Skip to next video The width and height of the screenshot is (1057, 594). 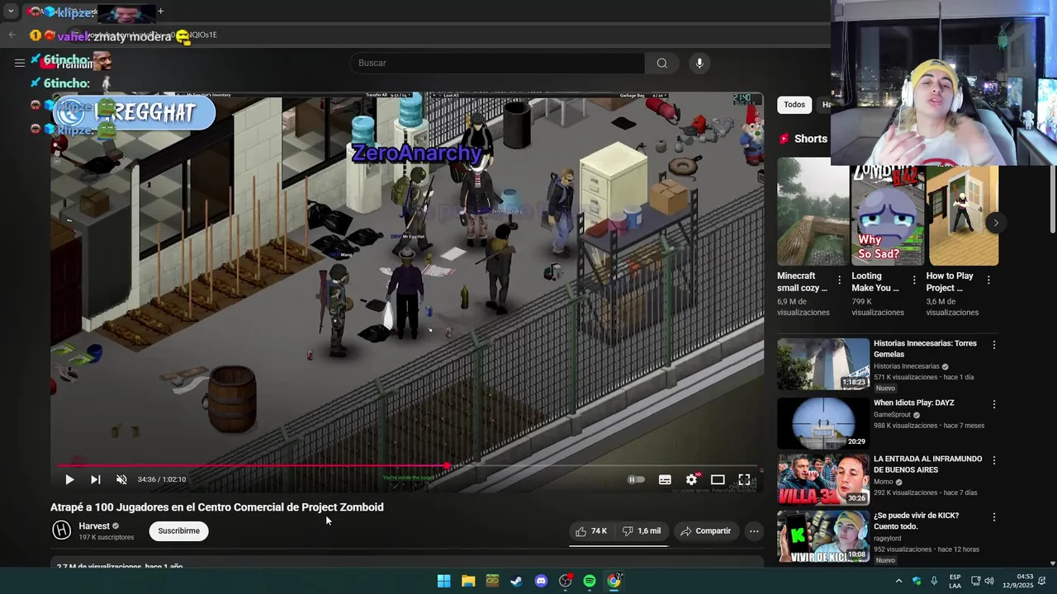tap(95, 479)
